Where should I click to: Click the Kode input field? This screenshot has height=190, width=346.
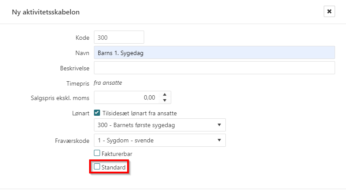119,38
